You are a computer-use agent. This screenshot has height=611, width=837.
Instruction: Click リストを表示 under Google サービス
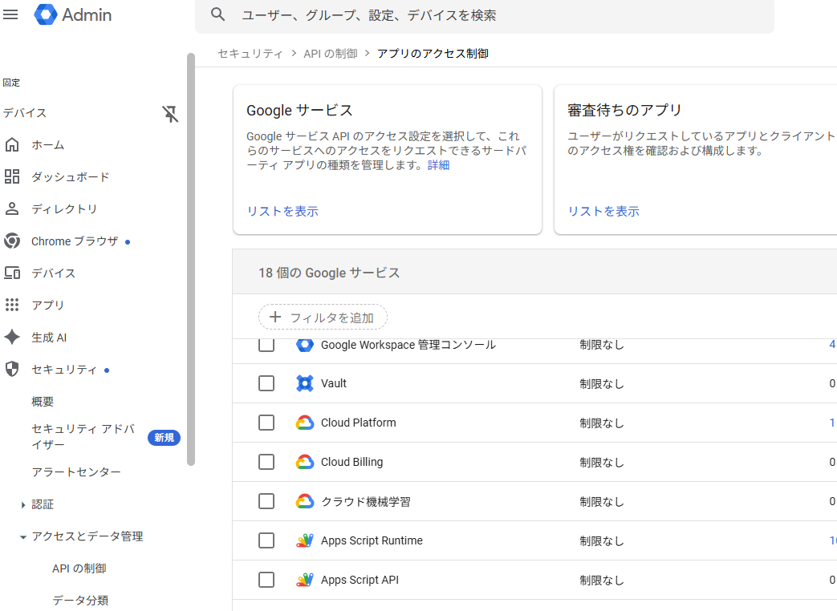[282, 212]
